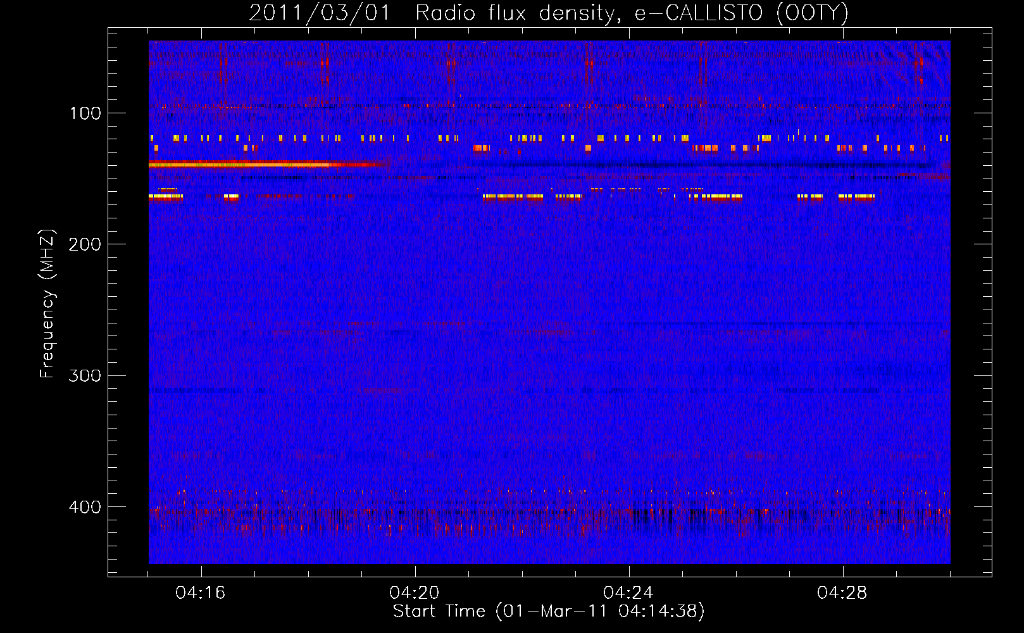The height and width of the screenshot is (633, 1024).
Task: Click the '300' frequency tick label
Action: tap(85, 375)
